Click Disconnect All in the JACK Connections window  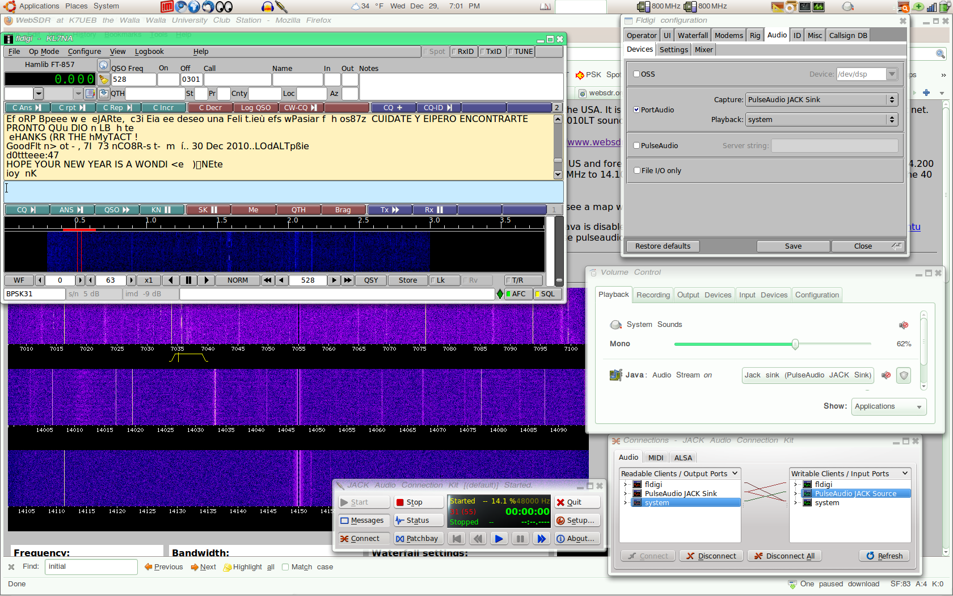point(784,556)
